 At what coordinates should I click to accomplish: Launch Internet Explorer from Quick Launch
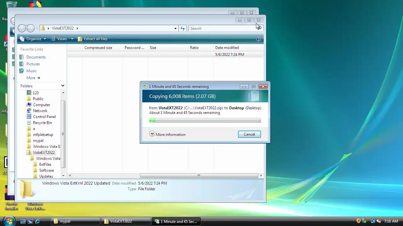click(37, 221)
